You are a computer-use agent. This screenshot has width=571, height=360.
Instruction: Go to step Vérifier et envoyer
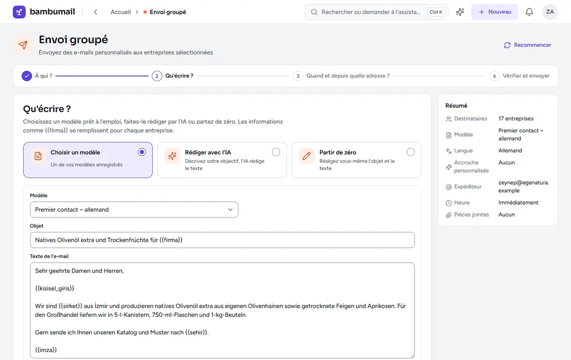[x=520, y=76]
